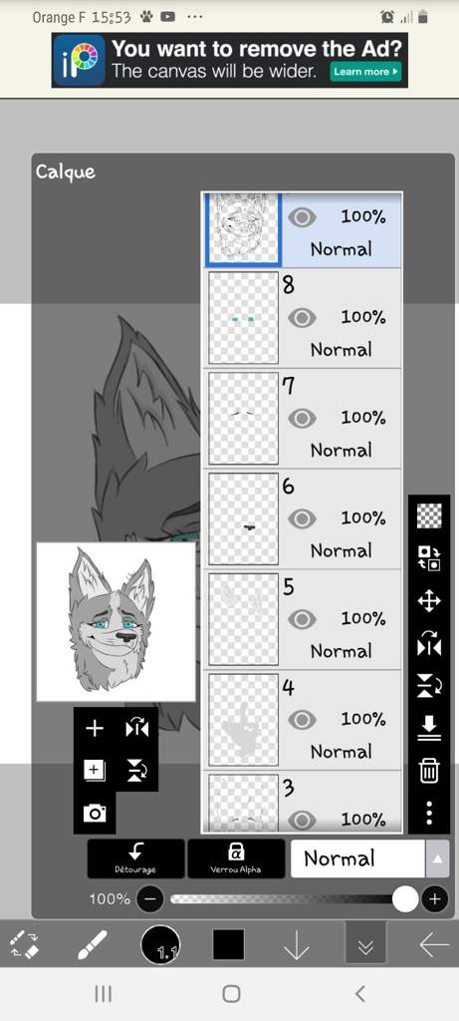The height and width of the screenshot is (1021, 459).
Task: Open the black color swatch
Action: pyautogui.click(x=229, y=944)
